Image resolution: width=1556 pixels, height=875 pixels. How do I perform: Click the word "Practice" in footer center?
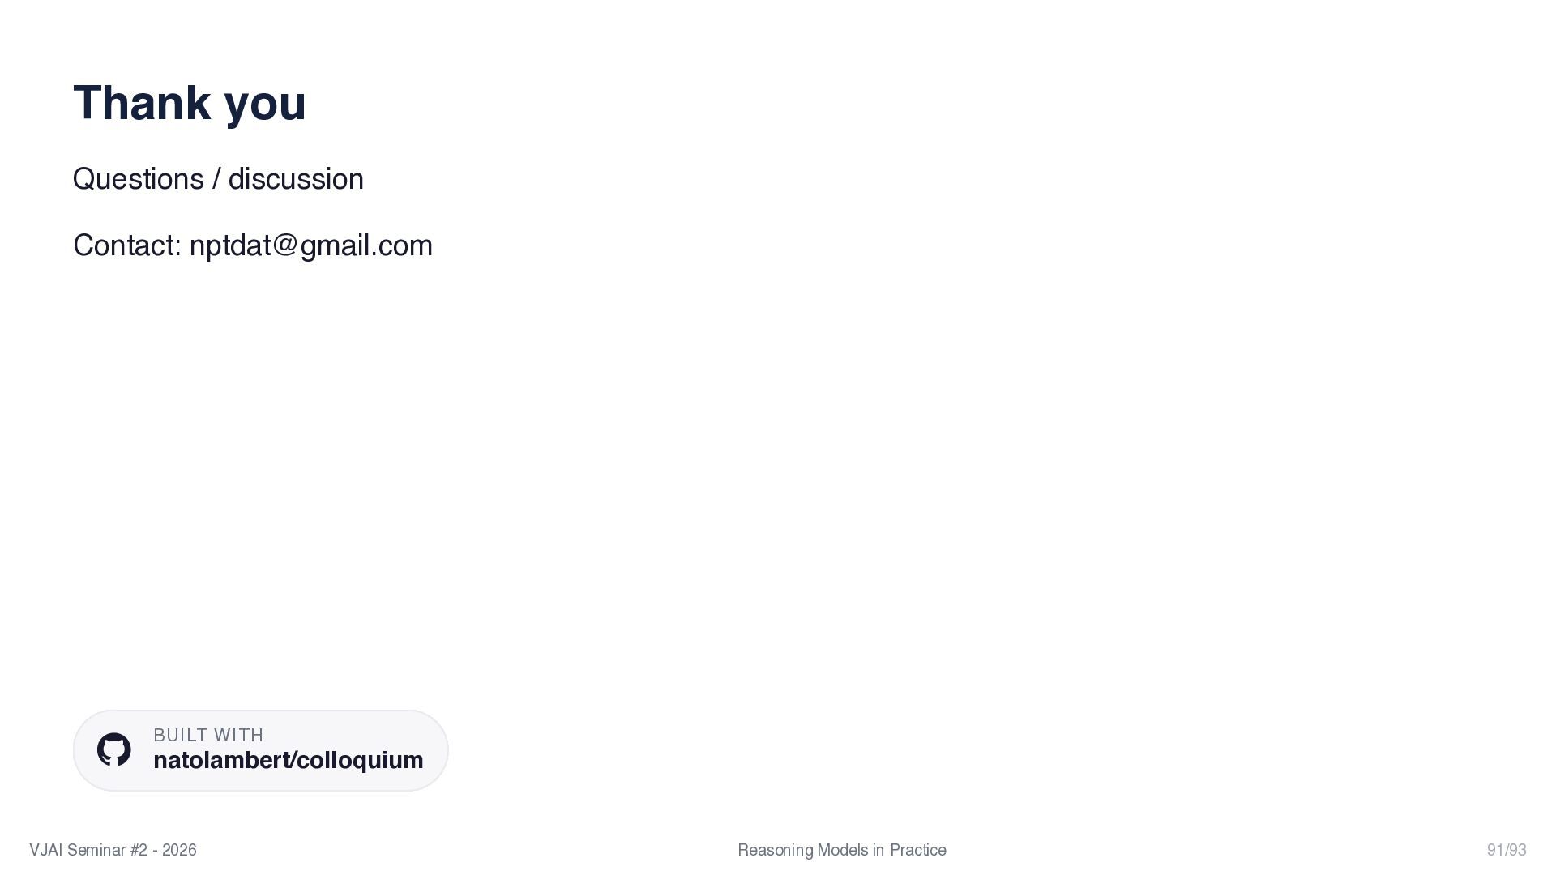pos(918,850)
